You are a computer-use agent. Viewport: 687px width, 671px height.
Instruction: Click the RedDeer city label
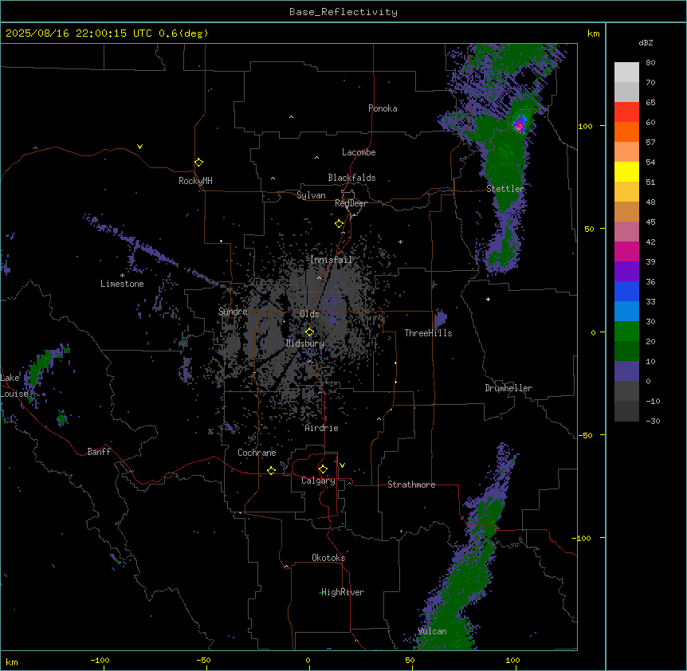351,203
